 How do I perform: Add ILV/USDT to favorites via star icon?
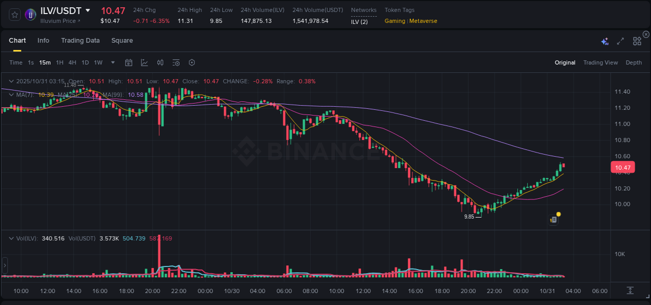[x=14, y=14]
